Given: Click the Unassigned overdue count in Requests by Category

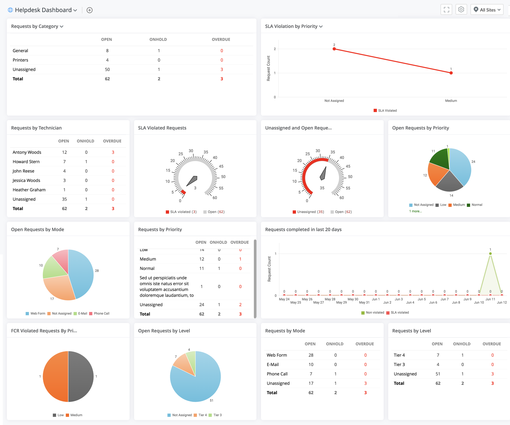Looking at the screenshot, I should pos(221,69).
